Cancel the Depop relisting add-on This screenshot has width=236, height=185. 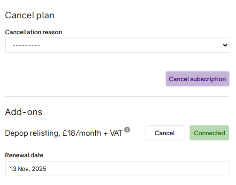[x=165, y=133]
